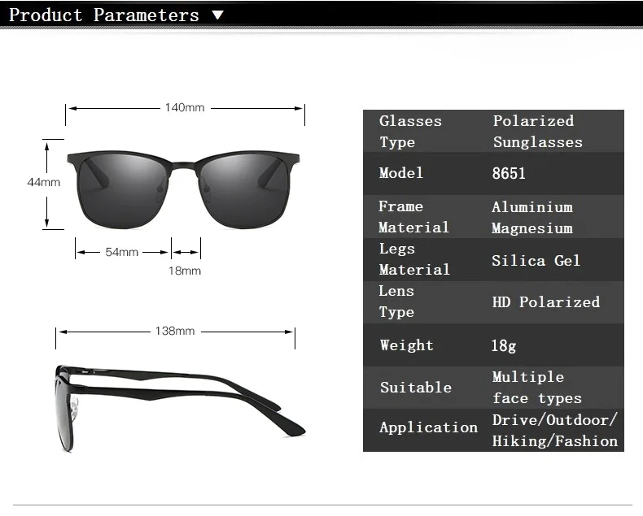Click the Silica Gel value
The height and width of the screenshot is (516, 643).
coord(536,261)
